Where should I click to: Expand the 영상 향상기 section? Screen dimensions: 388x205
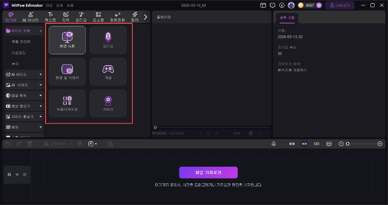24,106
